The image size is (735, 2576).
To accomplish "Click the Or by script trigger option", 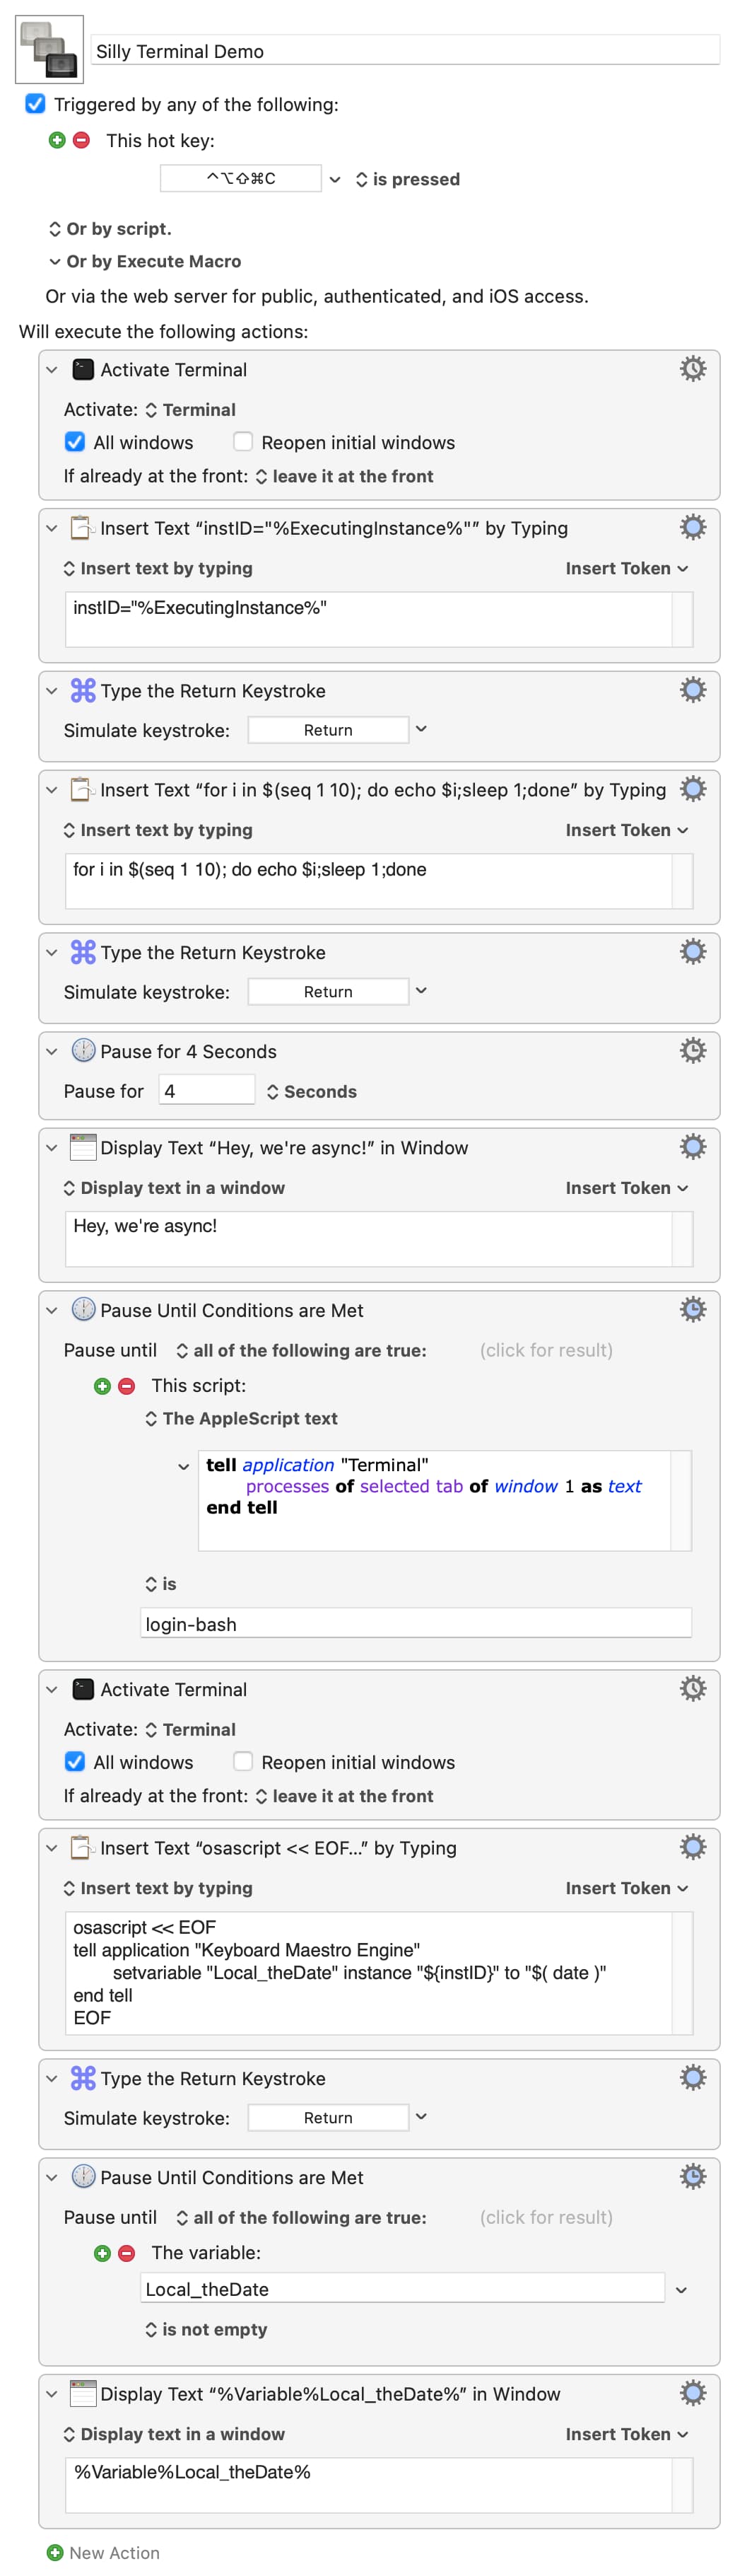I will (110, 229).
